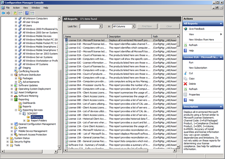The height and width of the screenshot is (159, 225).
Task: Collapse the All Reports actions section
Action: 221,24
